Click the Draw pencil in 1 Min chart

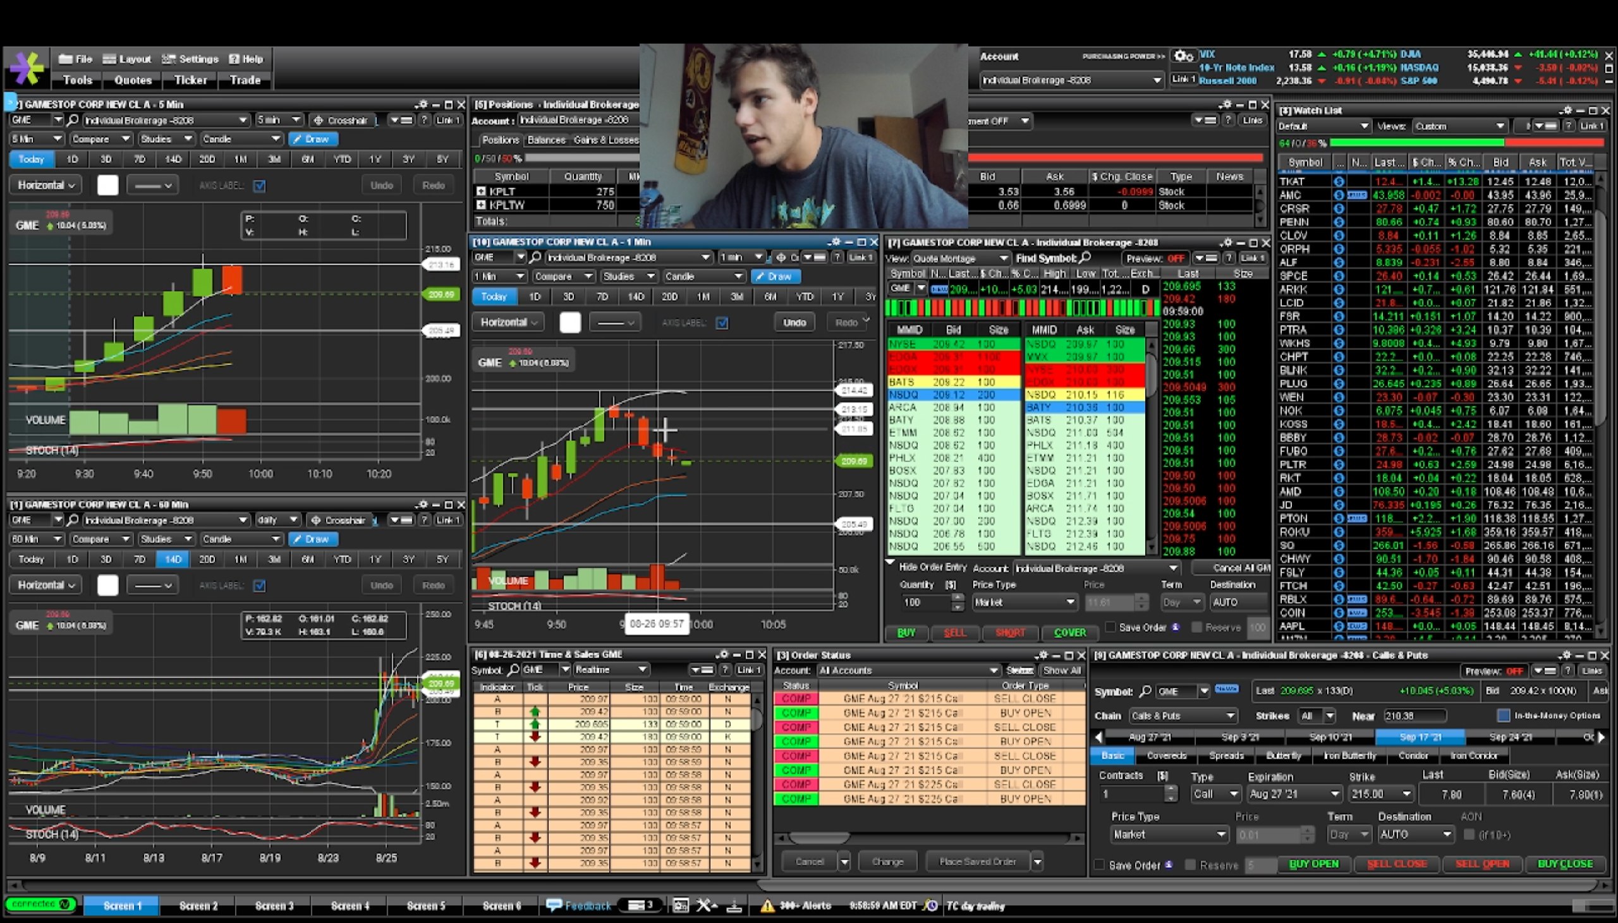point(775,276)
